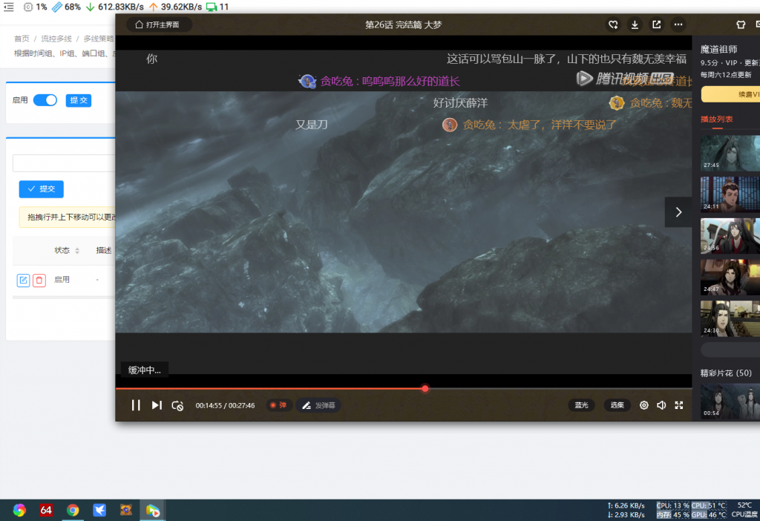Click the green download speed arrow
Image resolution: width=760 pixels, height=521 pixels.
(x=90, y=7)
